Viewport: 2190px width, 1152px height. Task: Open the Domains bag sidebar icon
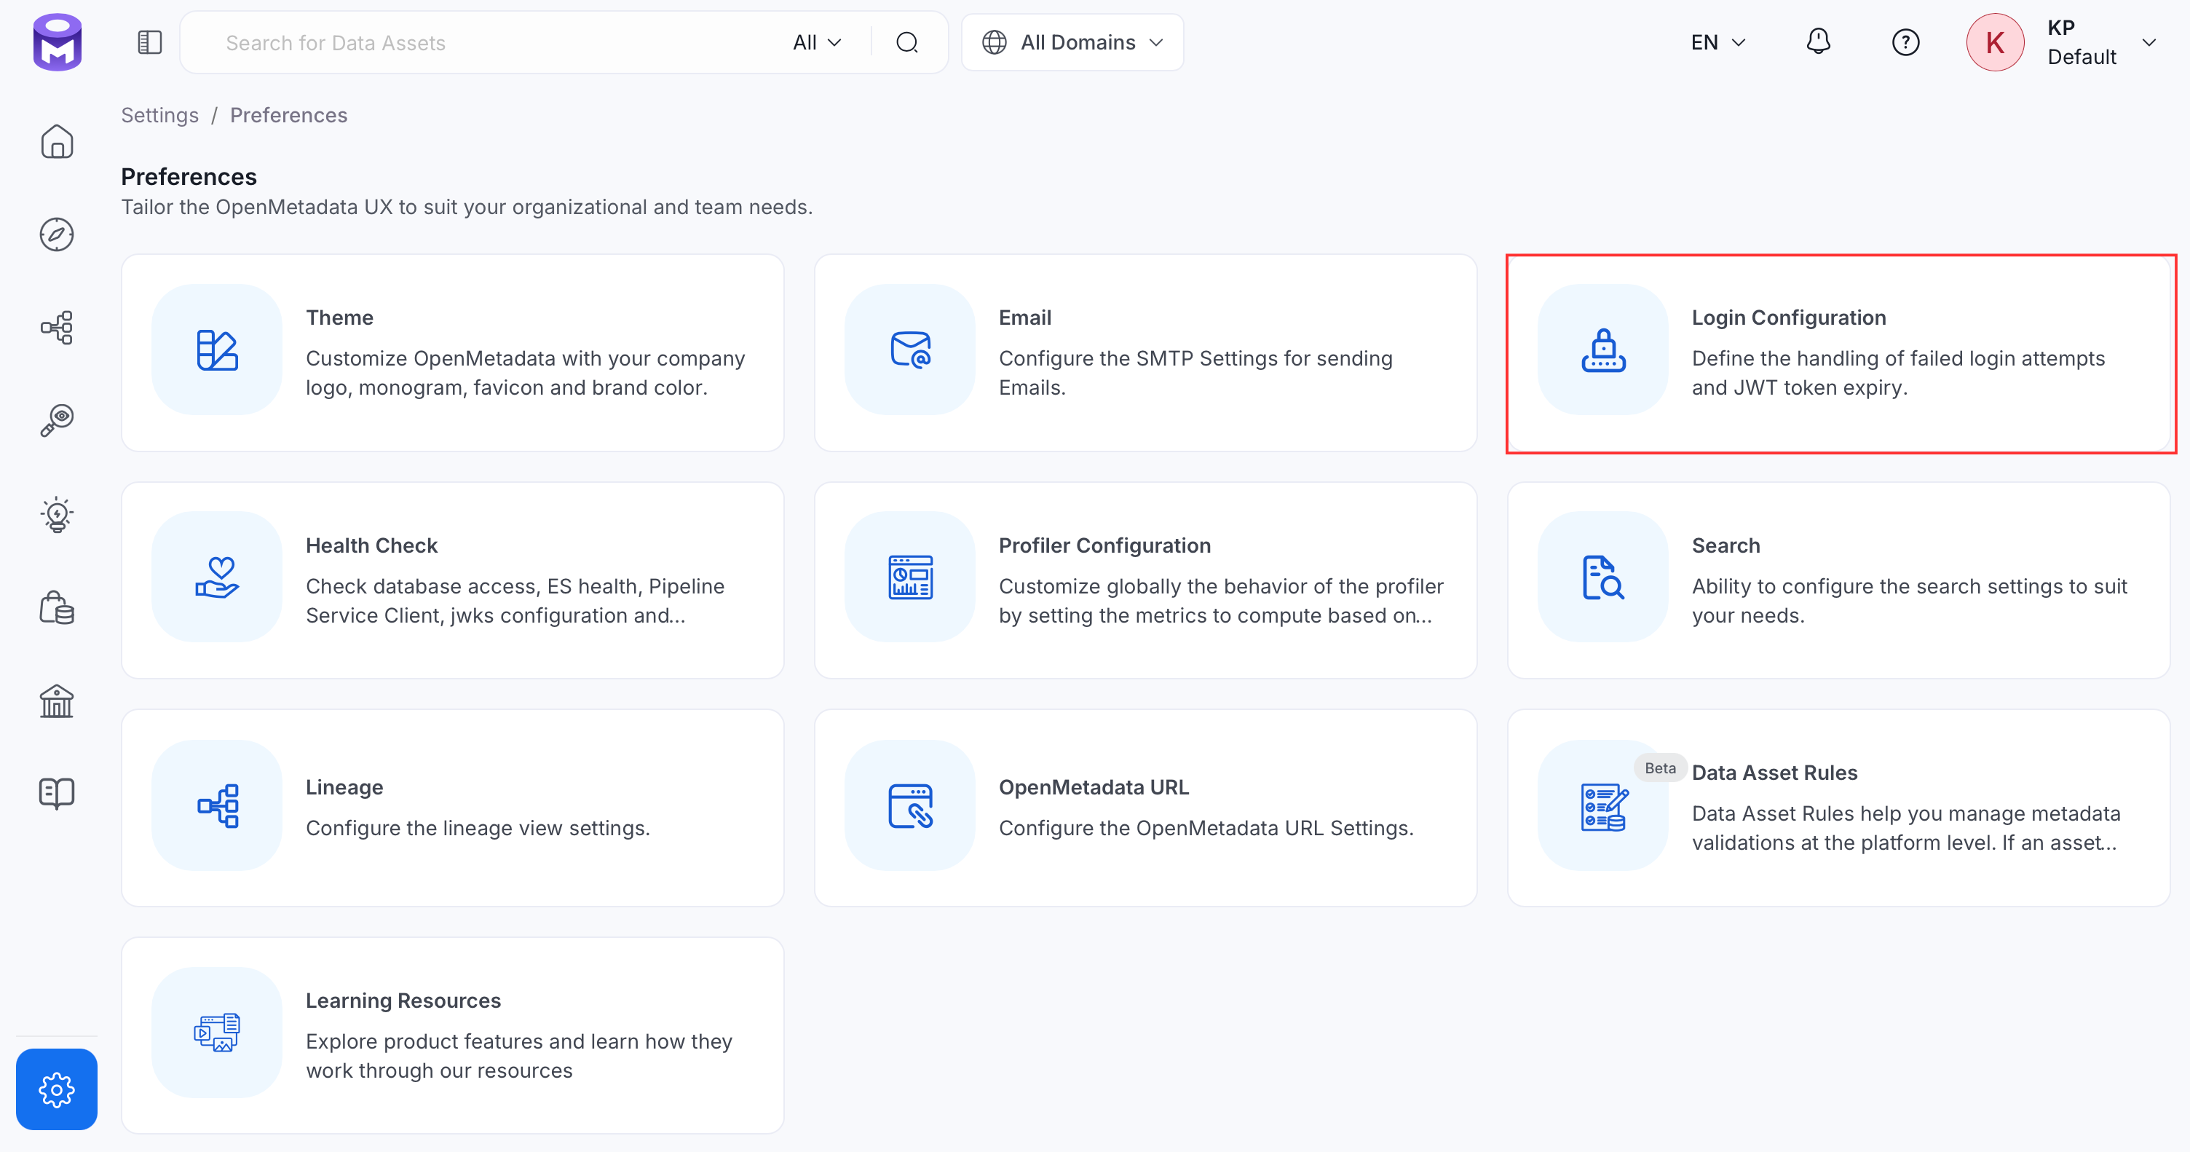click(x=57, y=608)
